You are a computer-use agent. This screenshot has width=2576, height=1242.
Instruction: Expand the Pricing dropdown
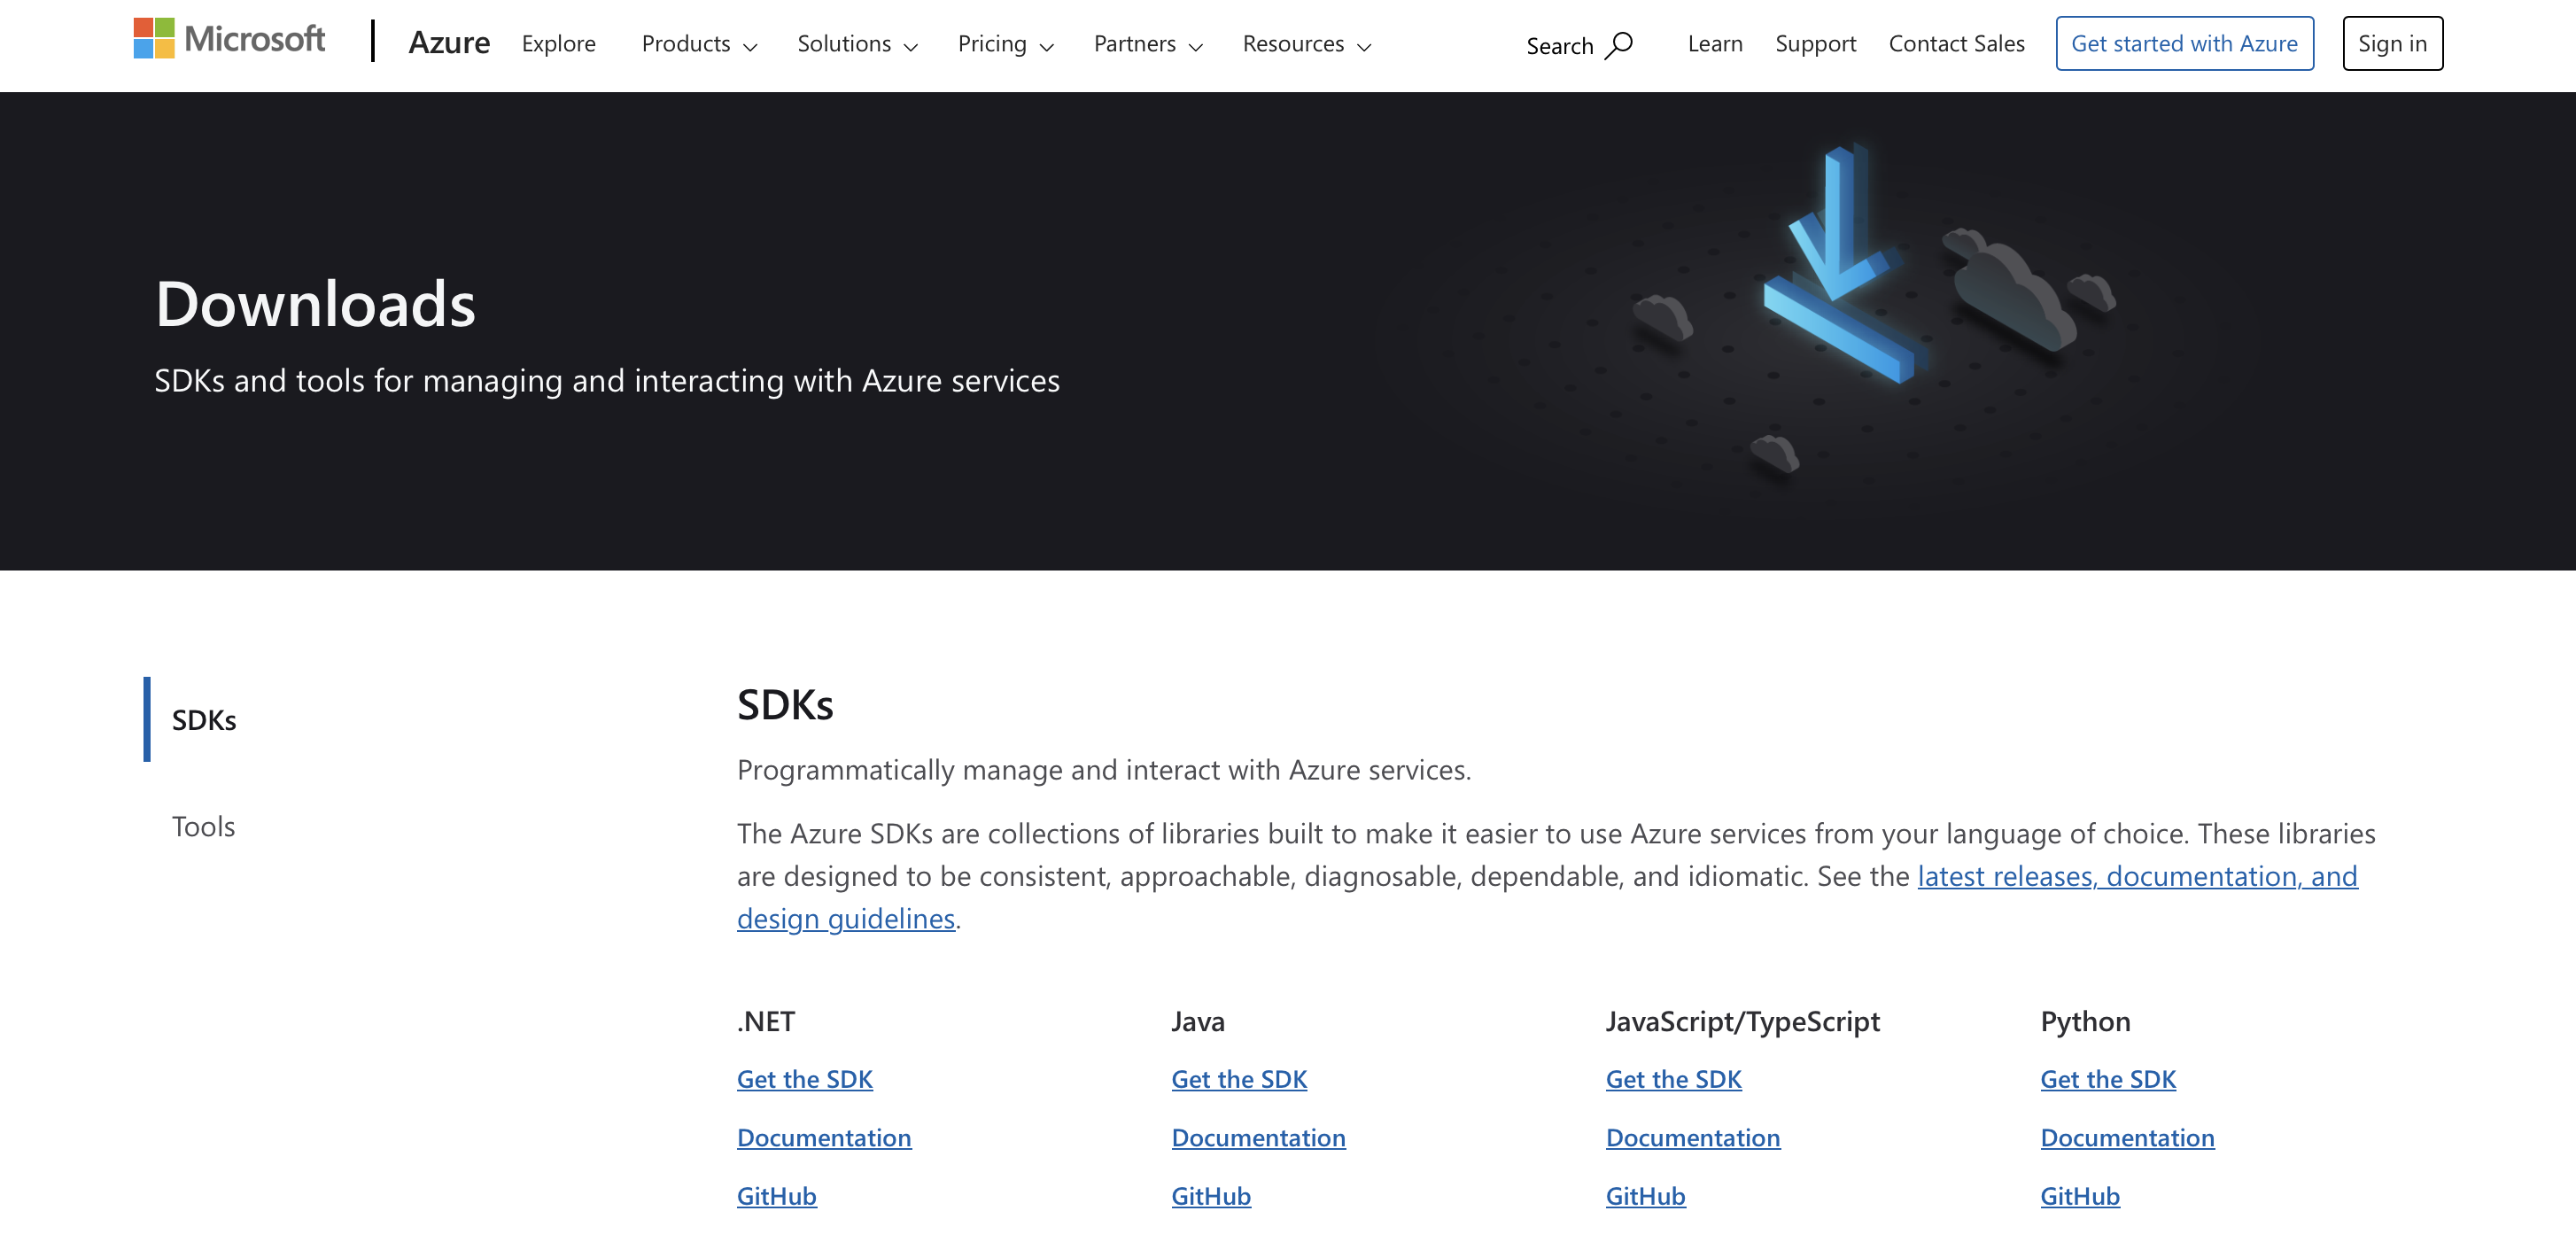click(1005, 44)
